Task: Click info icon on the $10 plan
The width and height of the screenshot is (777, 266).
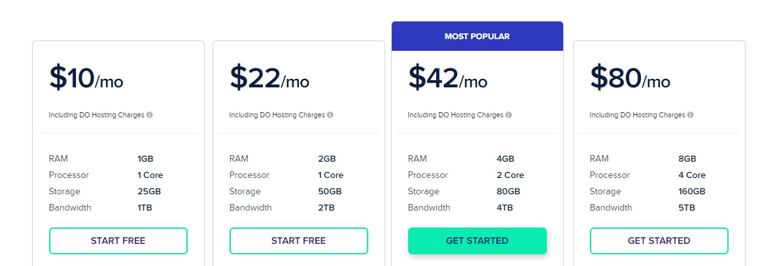Action: tap(150, 115)
